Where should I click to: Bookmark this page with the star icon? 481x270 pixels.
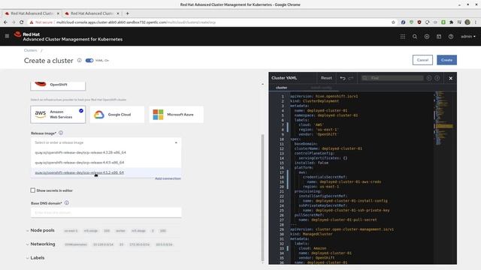[393, 22]
